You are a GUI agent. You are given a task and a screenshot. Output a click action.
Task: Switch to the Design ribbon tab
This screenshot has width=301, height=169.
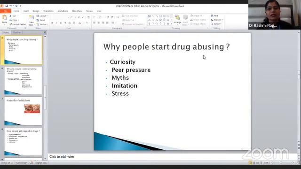point(36,11)
